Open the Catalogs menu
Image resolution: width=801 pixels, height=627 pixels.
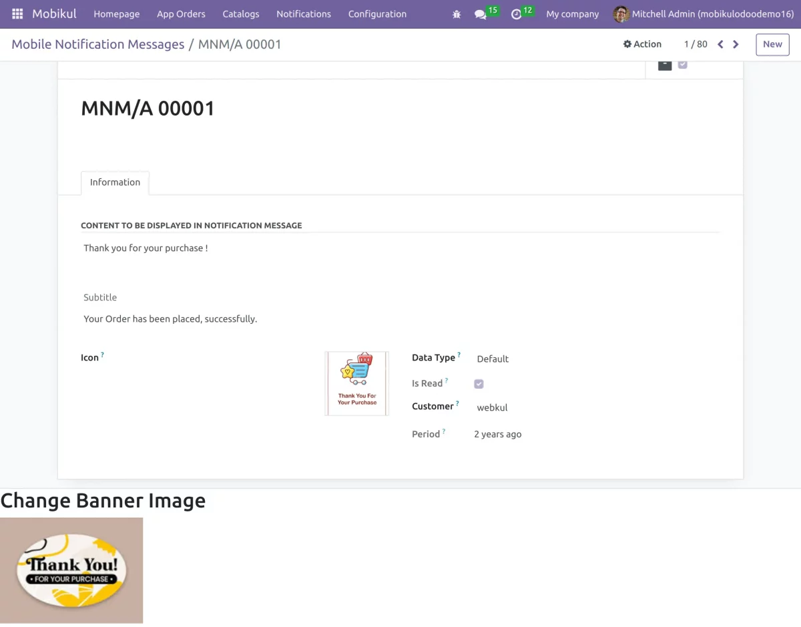[x=241, y=14]
